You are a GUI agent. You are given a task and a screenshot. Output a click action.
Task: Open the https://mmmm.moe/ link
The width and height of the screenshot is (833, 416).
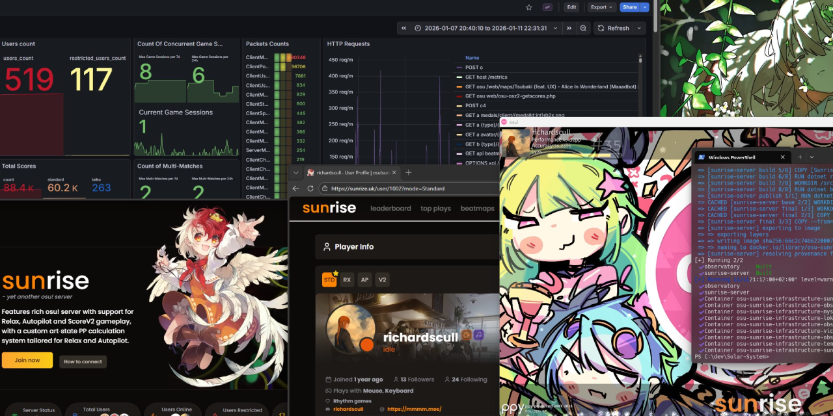pos(414,409)
